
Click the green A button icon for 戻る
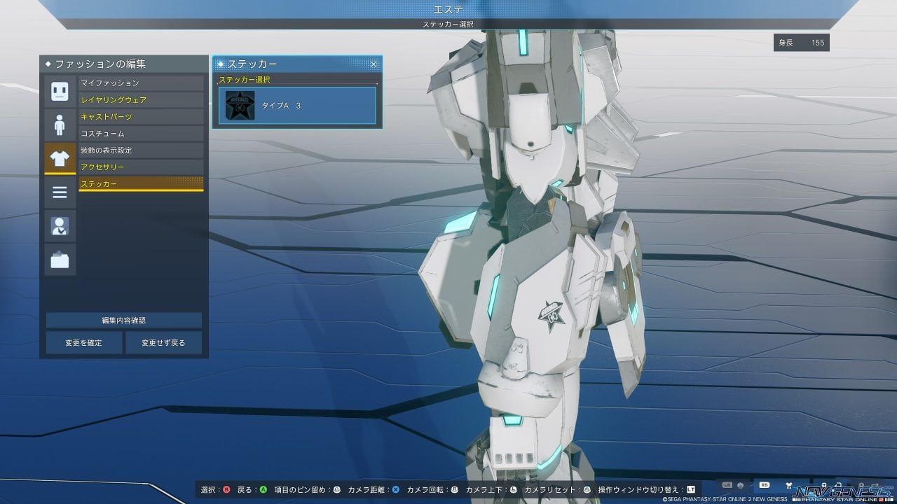pos(263,490)
